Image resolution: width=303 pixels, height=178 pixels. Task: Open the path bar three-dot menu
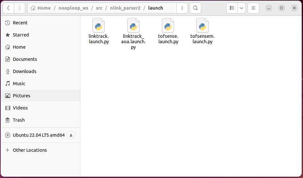pyautogui.click(x=182, y=8)
